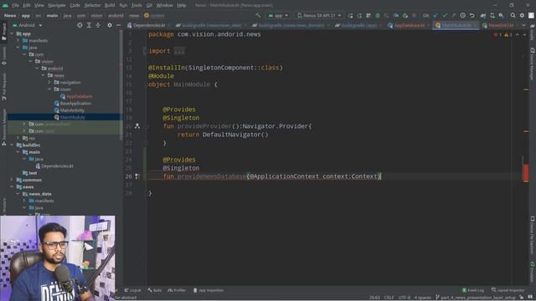
Task: Open IDE settings gear in top toolbar
Action: point(522,15)
